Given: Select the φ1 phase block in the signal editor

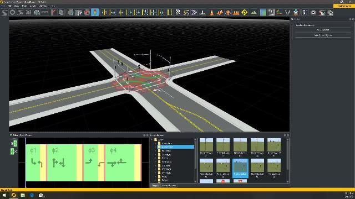Looking at the screenshot, I should pyautogui.click(x=33, y=163).
